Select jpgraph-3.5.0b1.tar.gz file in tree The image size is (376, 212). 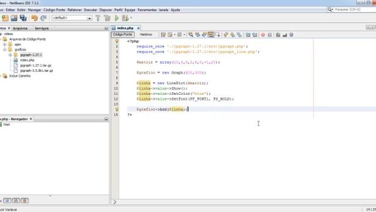click(x=36, y=71)
